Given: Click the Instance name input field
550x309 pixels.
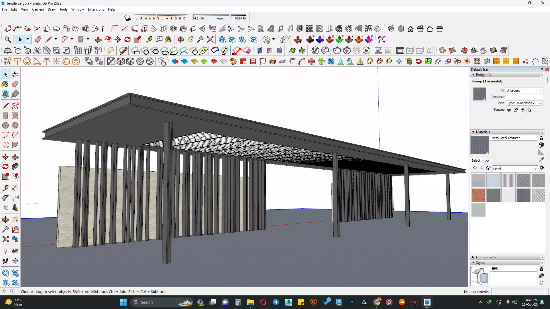Looking at the screenshot, I should [x=524, y=97].
